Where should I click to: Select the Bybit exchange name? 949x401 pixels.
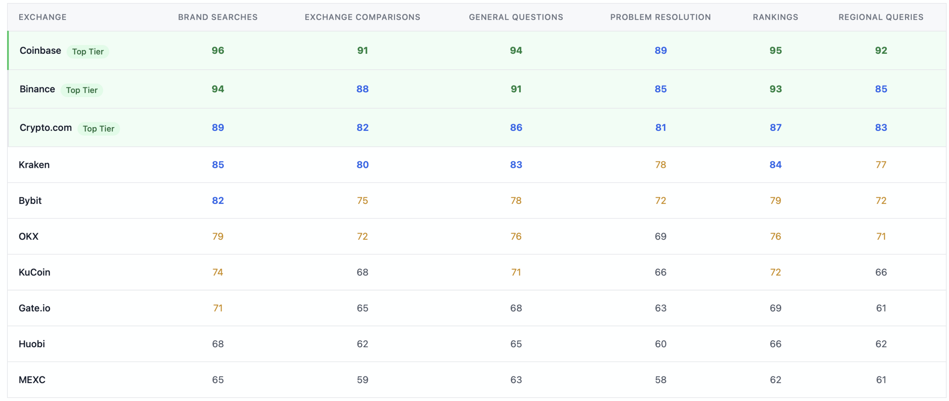(30, 201)
